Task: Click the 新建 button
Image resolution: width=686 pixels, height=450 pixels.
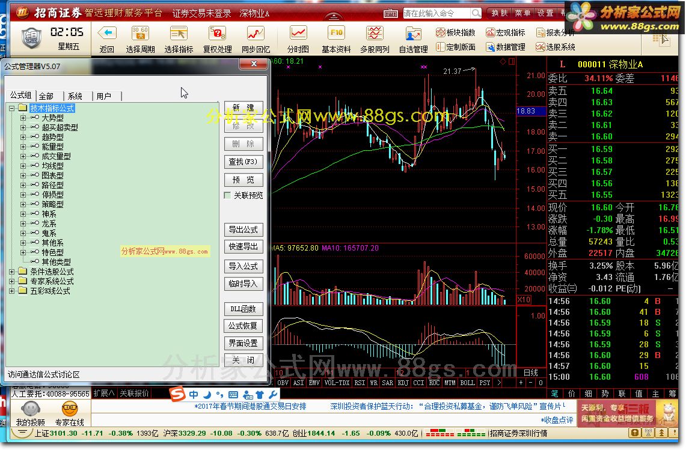Action: coord(243,108)
